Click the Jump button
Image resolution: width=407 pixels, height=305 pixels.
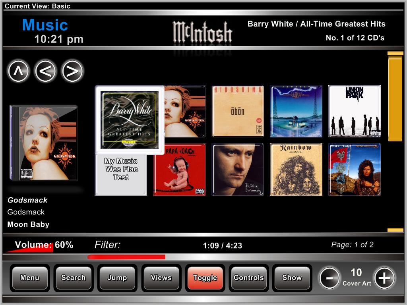point(117,278)
